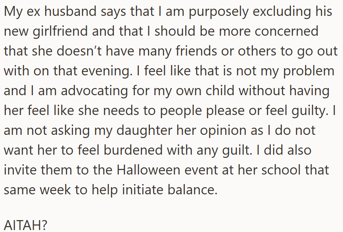Click the word "excluding" in the first line
Image resolution: width=343 pixels, height=232 pixels.
pyautogui.click(x=282, y=12)
